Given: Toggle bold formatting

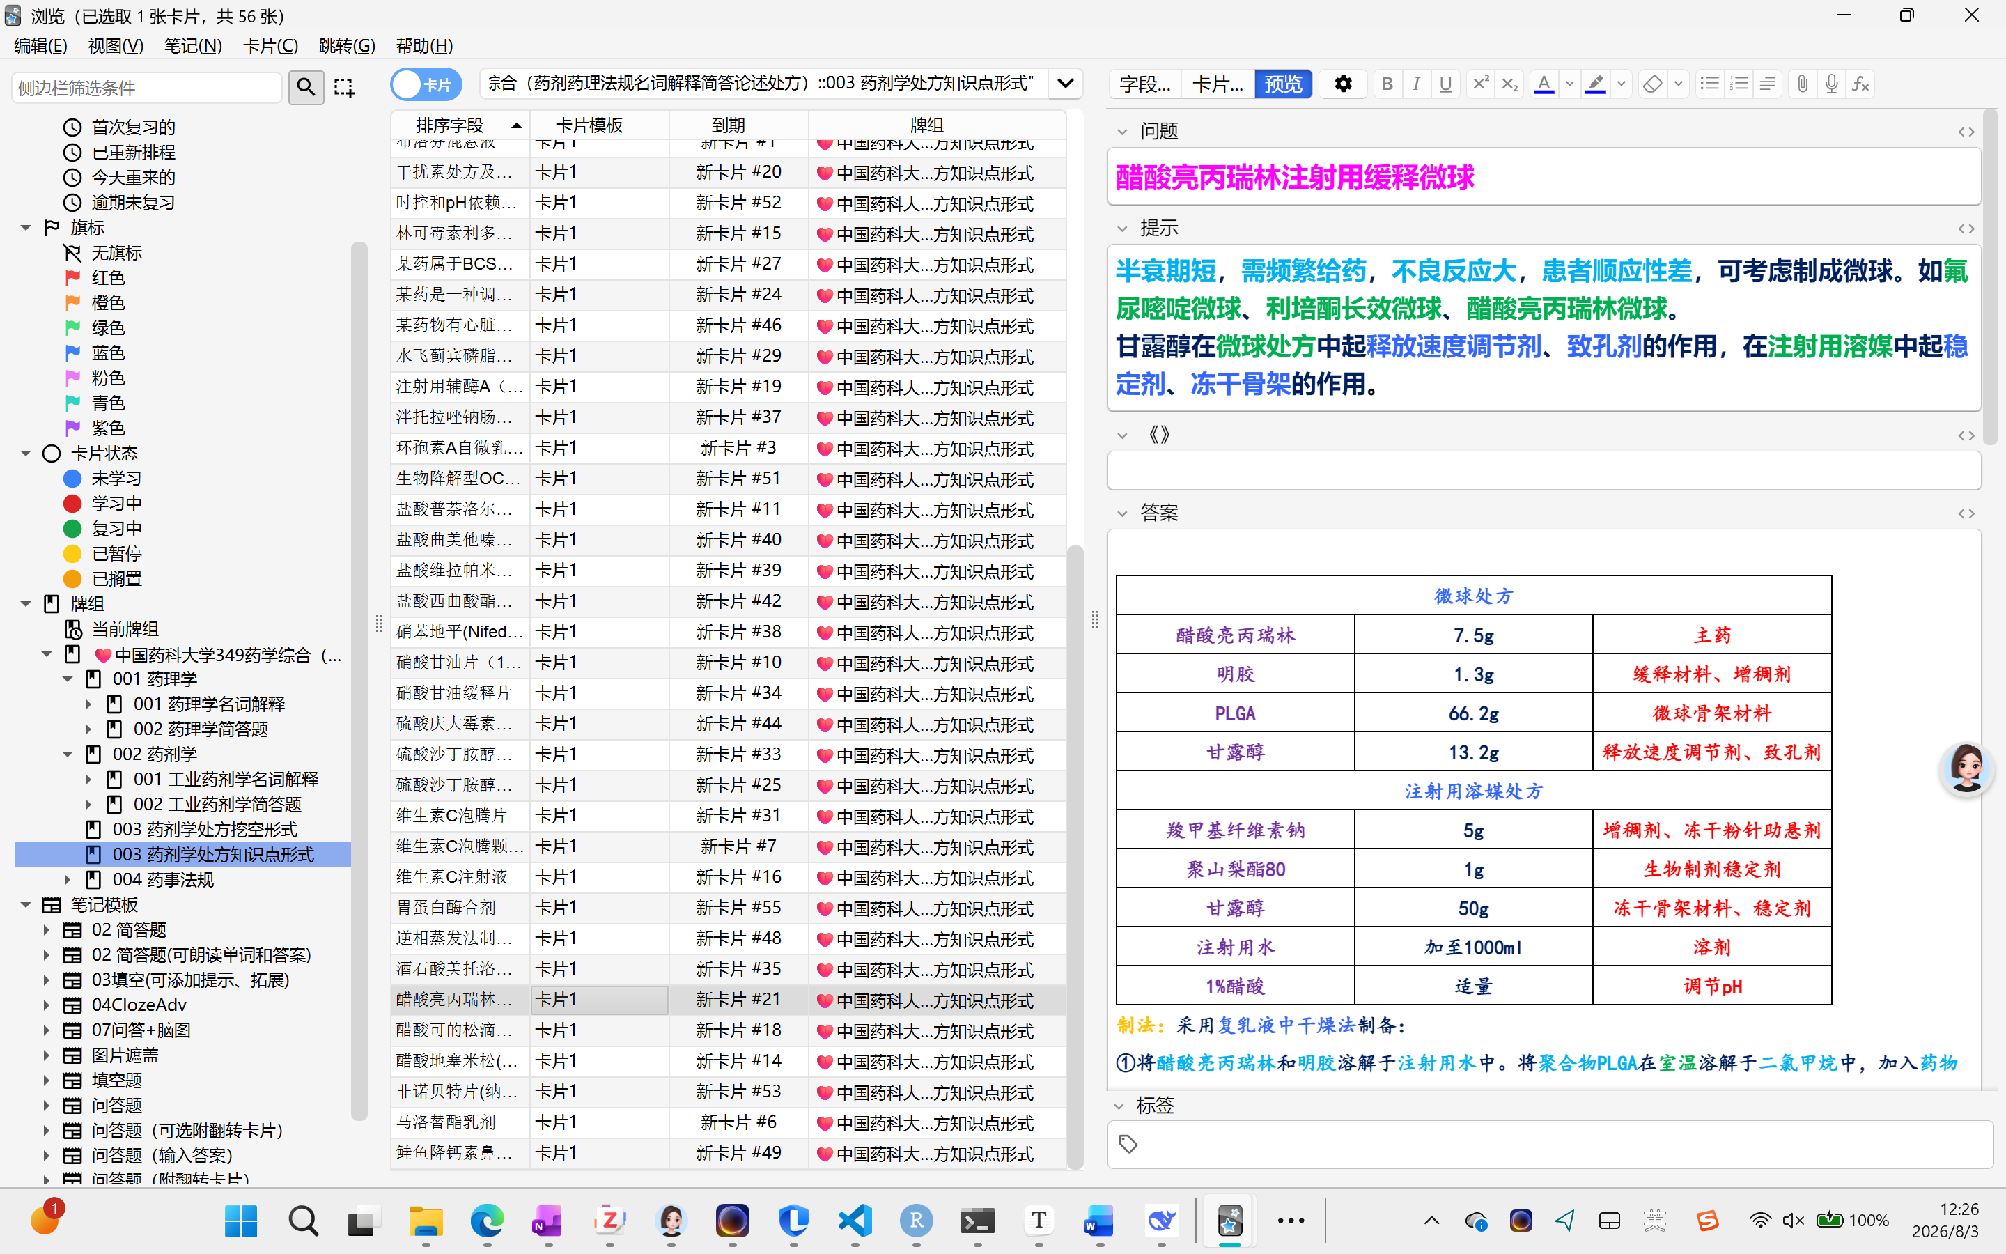Looking at the screenshot, I should tap(1387, 84).
